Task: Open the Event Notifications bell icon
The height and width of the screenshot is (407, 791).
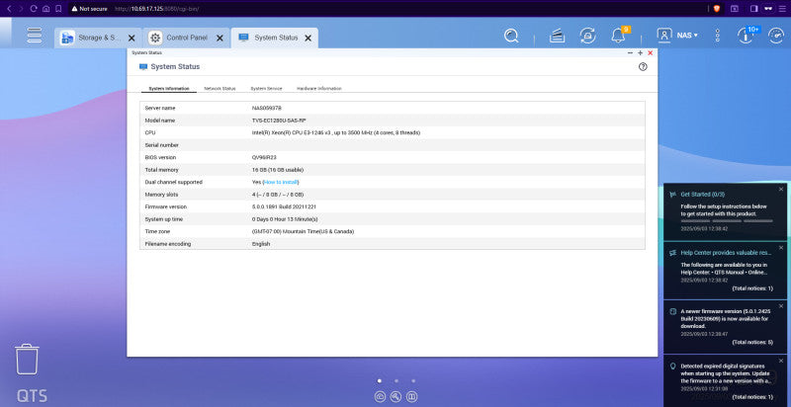Action: 618,36
